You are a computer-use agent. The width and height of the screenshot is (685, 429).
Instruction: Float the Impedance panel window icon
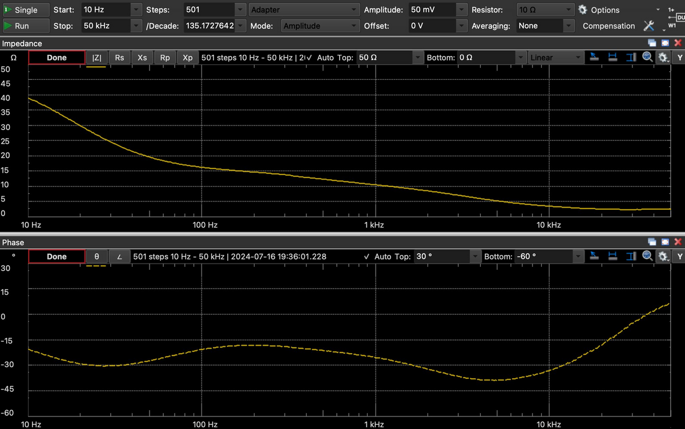point(652,43)
